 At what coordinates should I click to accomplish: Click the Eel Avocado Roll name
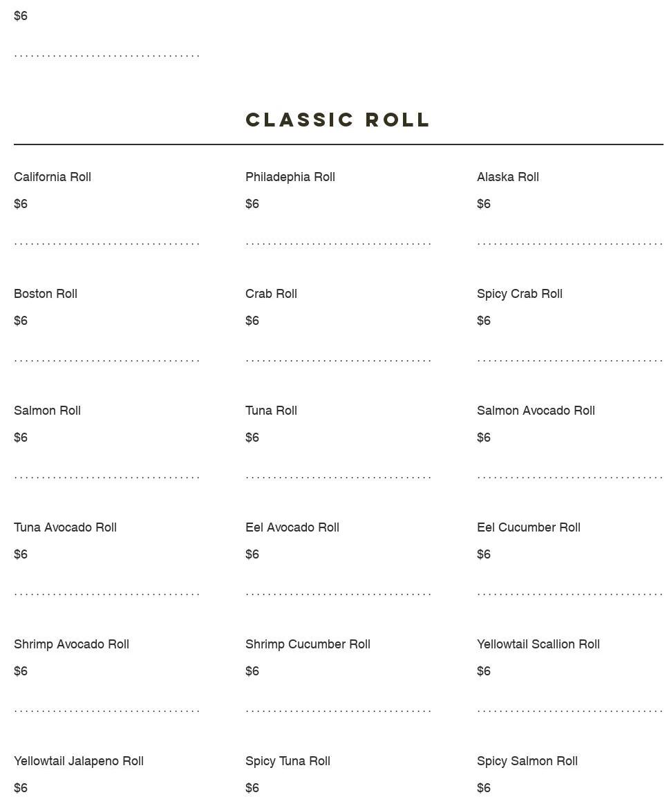click(x=292, y=527)
